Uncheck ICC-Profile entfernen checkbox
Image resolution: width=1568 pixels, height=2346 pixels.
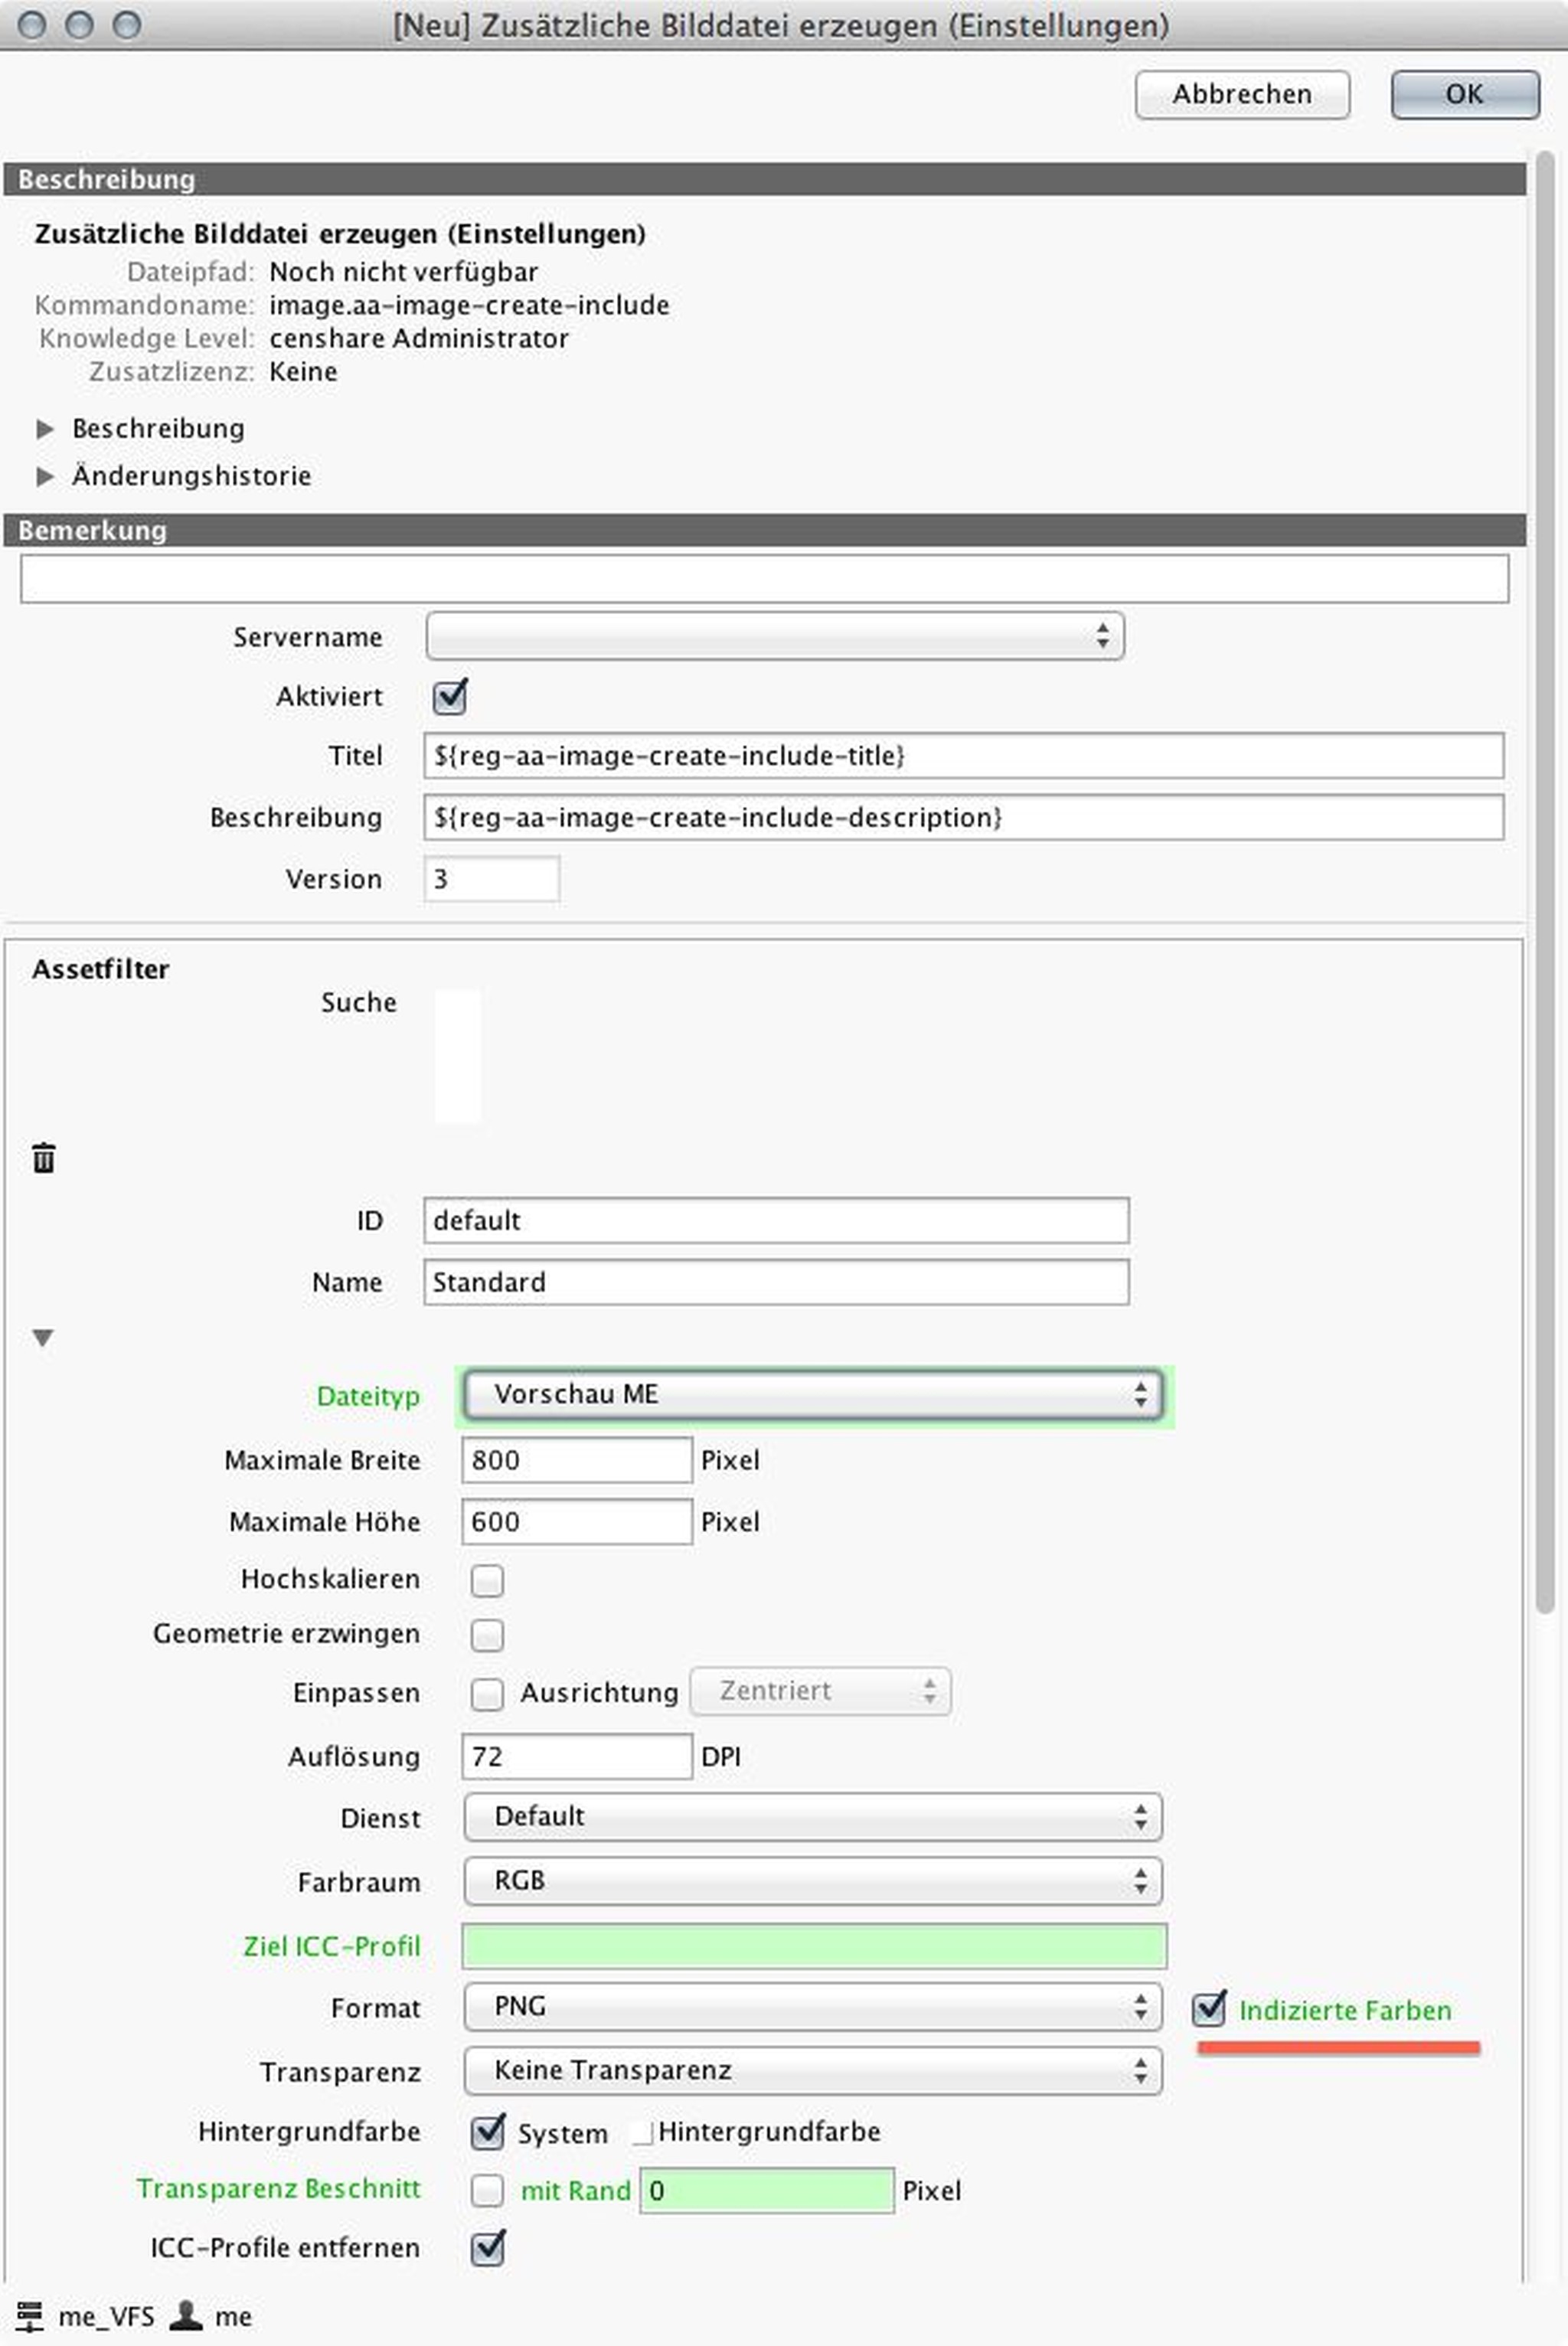click(487, 2248)
